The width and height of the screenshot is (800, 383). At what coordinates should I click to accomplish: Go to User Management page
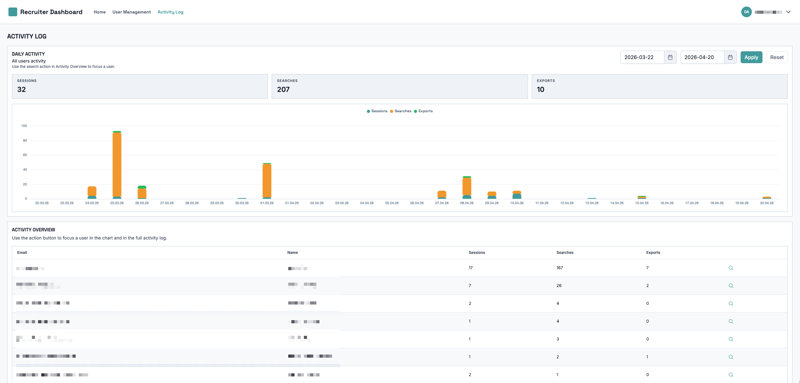(x=131, y=12)
